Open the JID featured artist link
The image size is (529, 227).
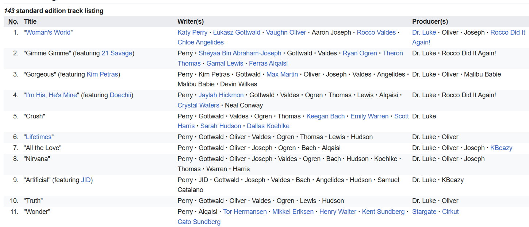coord(85,180)
